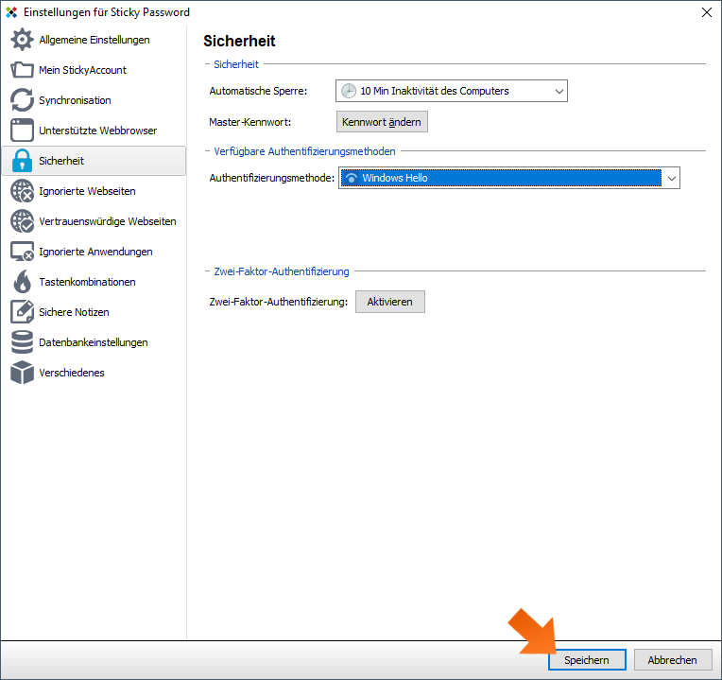Close the Einstellungen settings window
The height and width of the screenshot is (680, 722).
pyautogui.click(x=706, y=12)
